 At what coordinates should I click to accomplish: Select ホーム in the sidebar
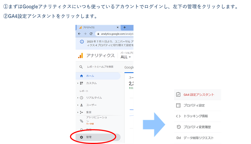coord(98,76)
